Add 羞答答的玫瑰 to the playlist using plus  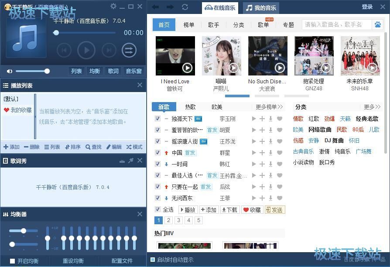click(262, 130)
